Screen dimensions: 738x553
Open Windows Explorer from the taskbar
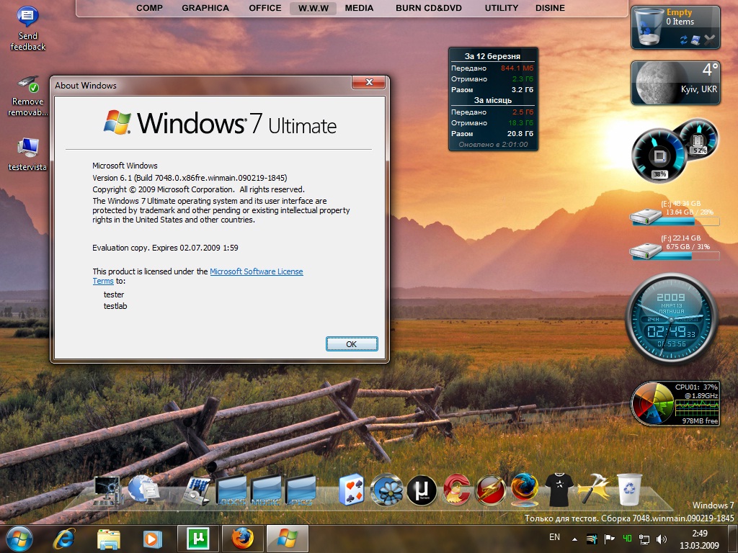pyautogui.click(x=108, y=539)
